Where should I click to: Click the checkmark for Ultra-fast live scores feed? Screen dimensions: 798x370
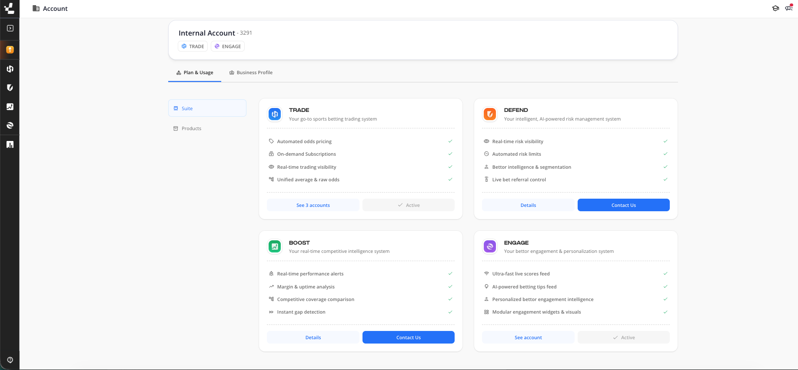point(665,273)
